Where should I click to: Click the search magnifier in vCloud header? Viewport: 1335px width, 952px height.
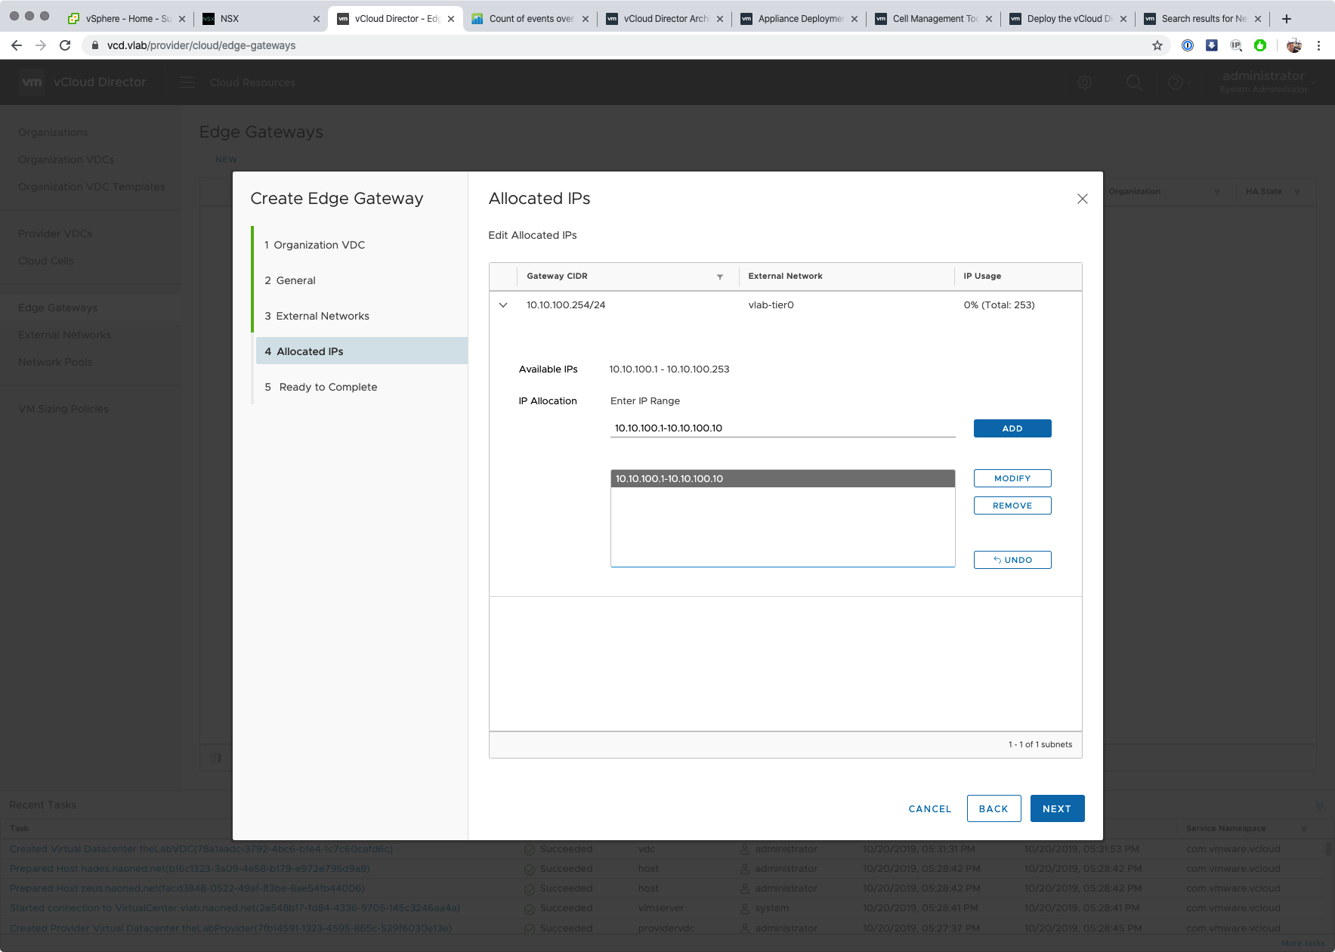[x=1134, y=82]
